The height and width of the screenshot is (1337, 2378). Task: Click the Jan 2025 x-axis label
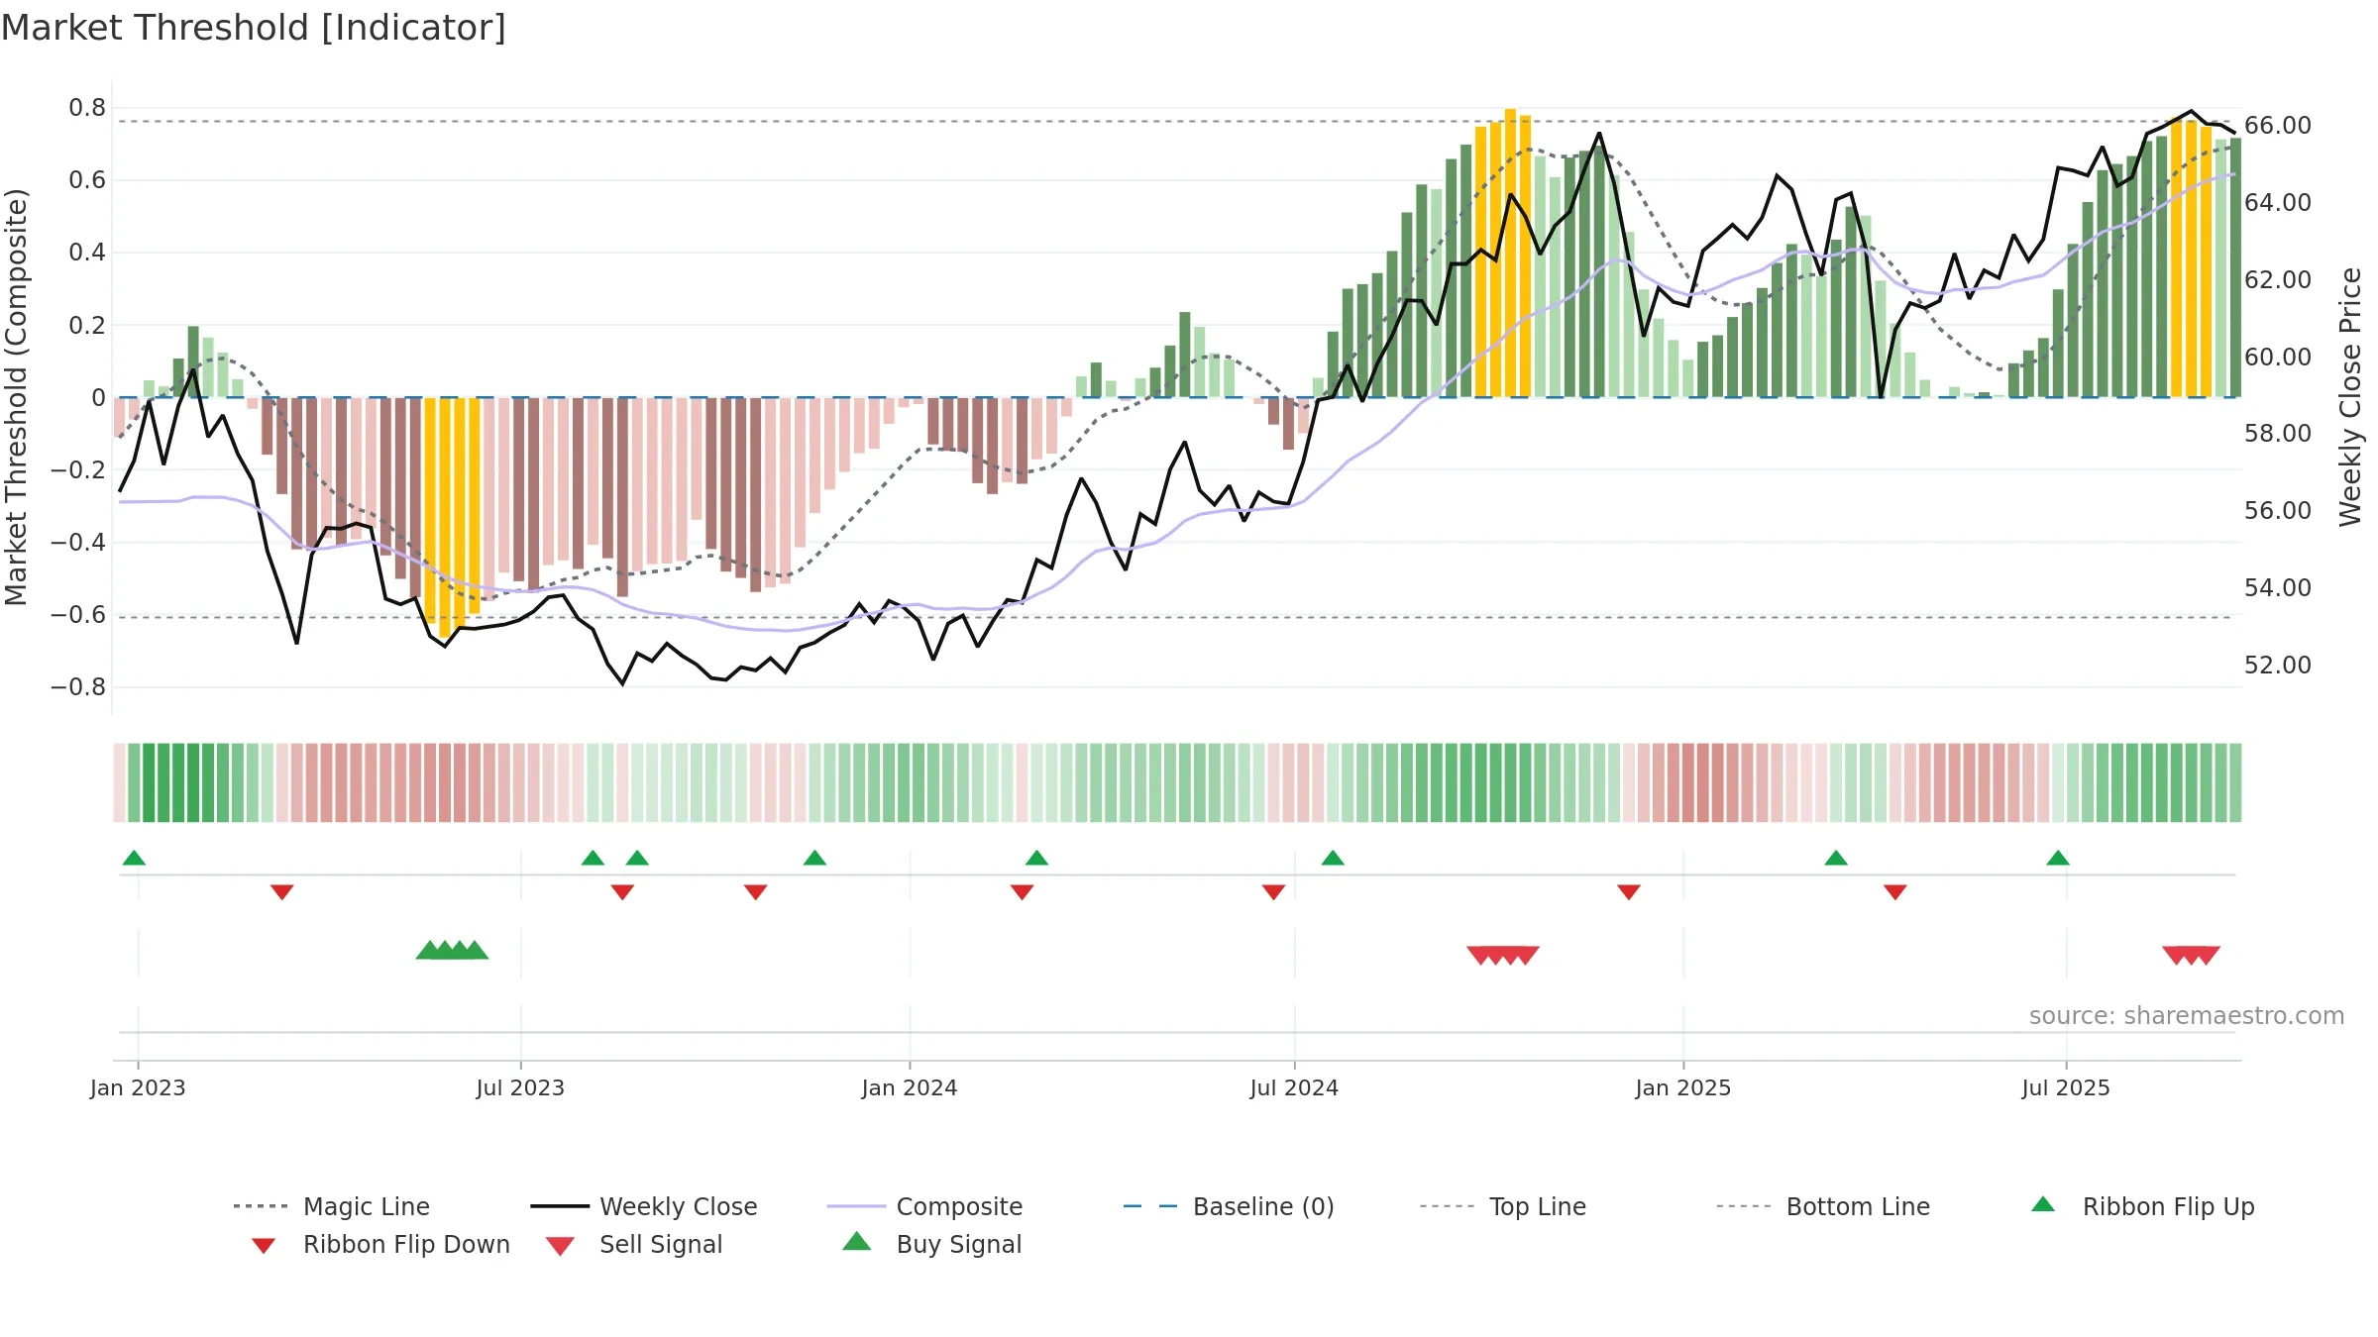coord(1683,1087)
